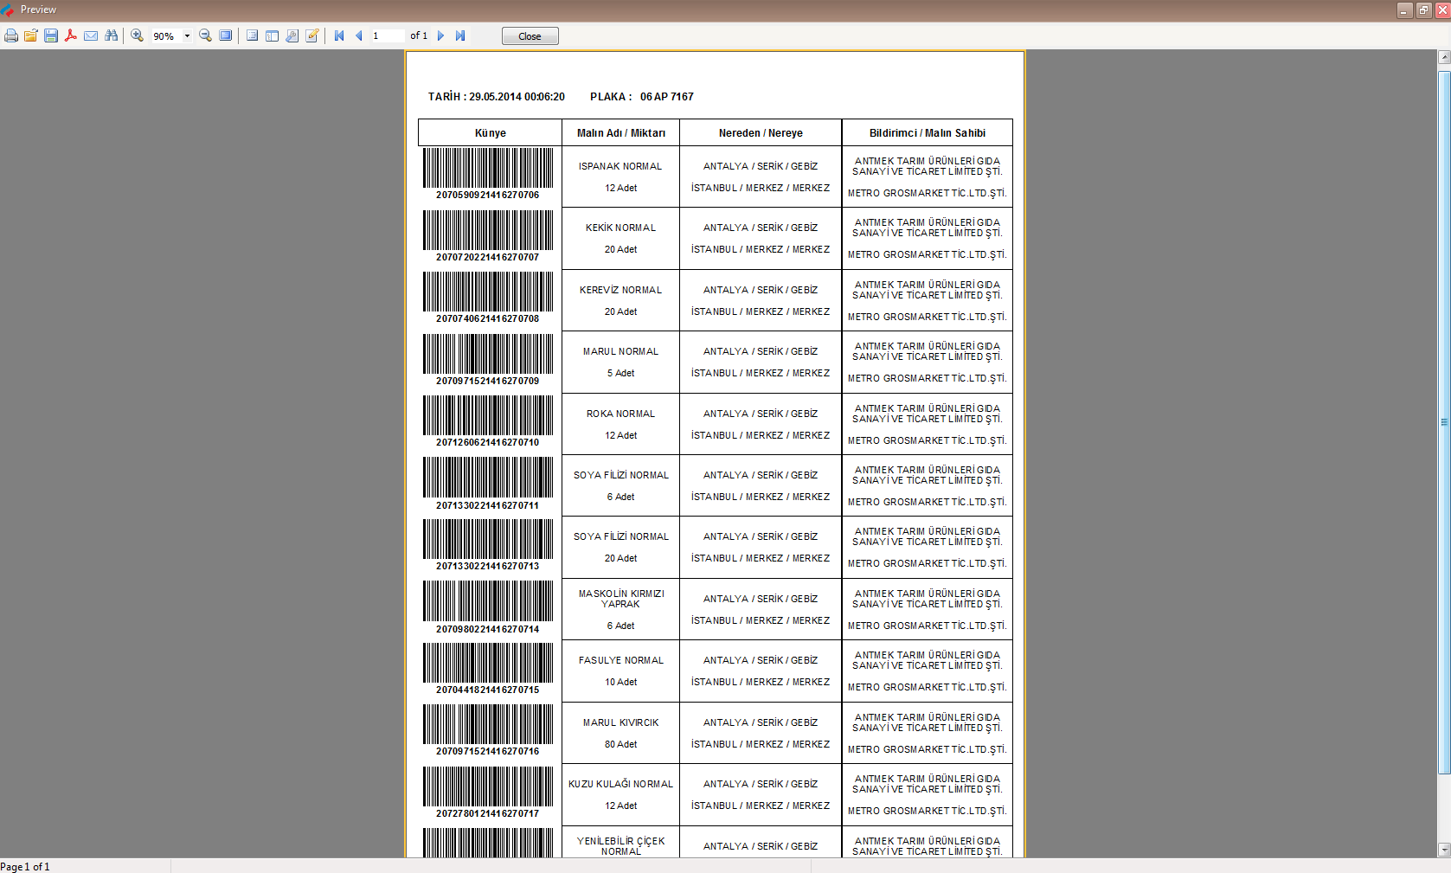Open a report file via folder icon
The height and width of the screenshot is (873, 1451).
click(31, 35)
